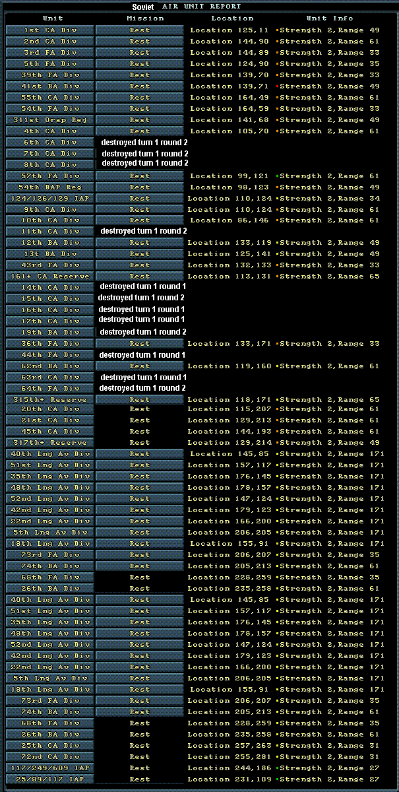This screenshot has height=792, width=399.
Task: Click the Rest mission for 25th CA Div
Action: click(x=140, y=746)
